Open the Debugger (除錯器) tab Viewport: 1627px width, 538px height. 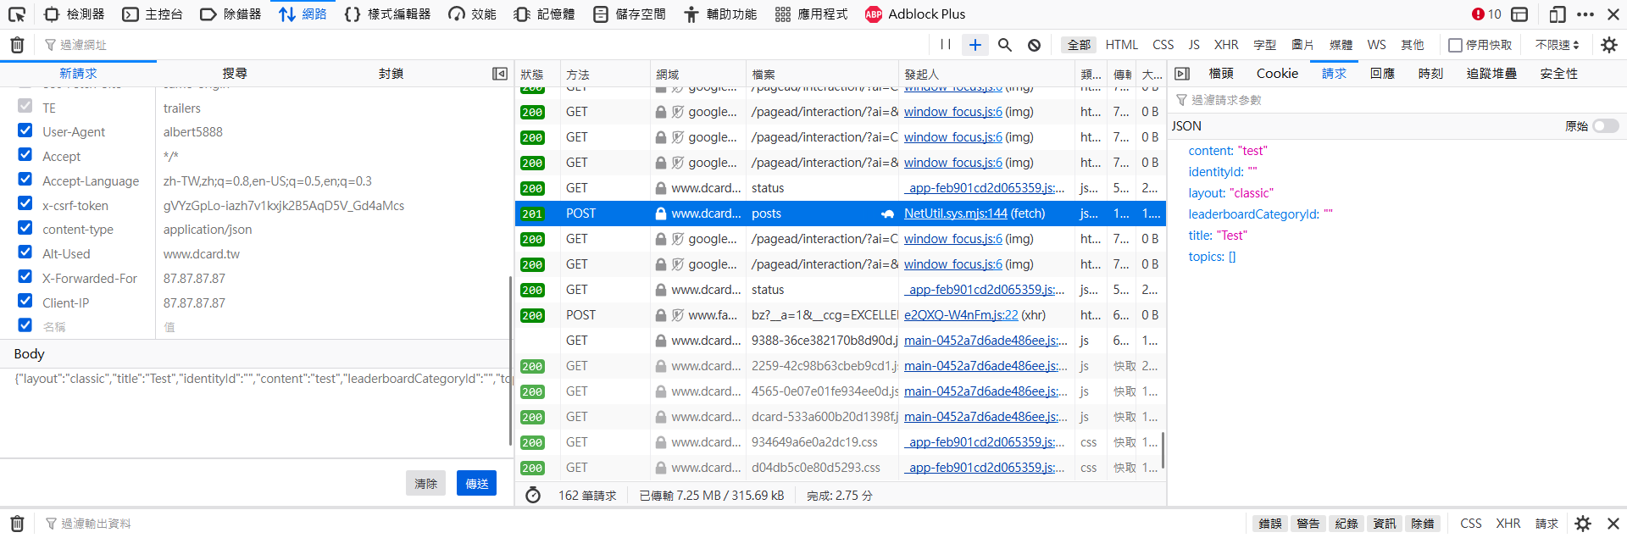[230, 14]
